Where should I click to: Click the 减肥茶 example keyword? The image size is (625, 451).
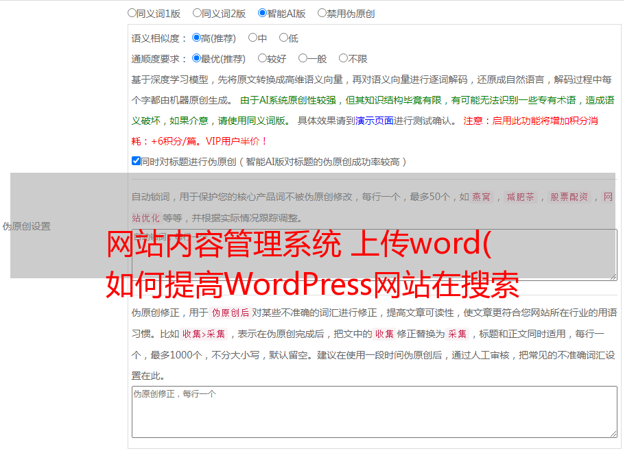pos(521,197)
